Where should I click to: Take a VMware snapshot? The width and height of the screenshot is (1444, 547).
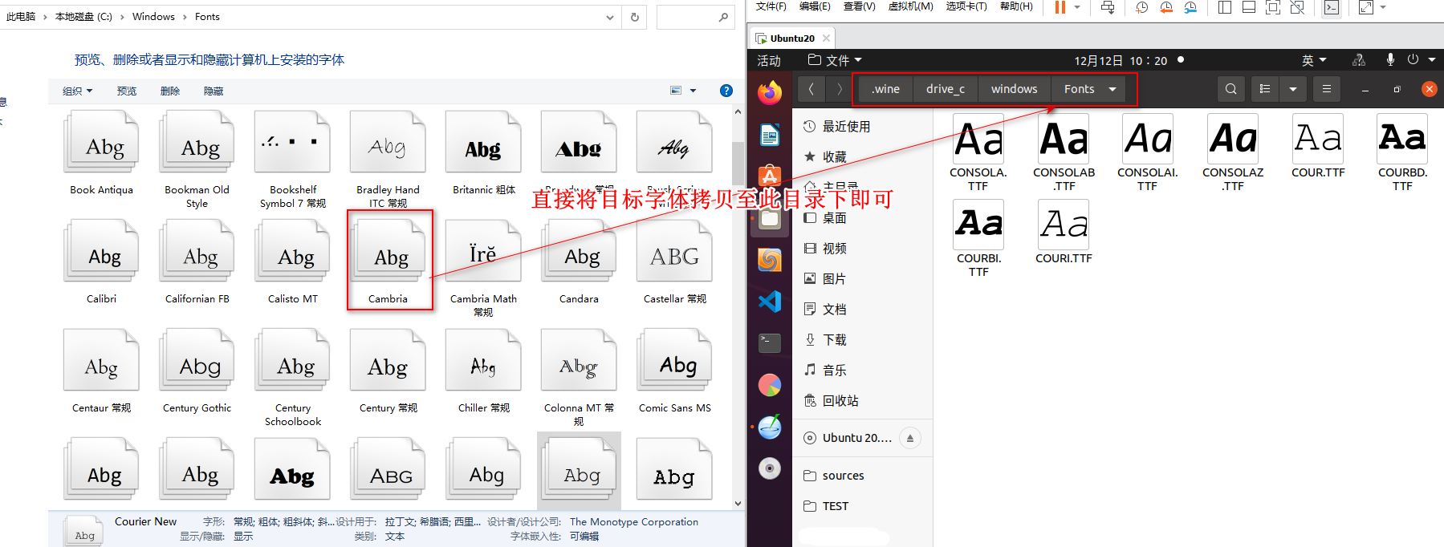pos(1141,7)
